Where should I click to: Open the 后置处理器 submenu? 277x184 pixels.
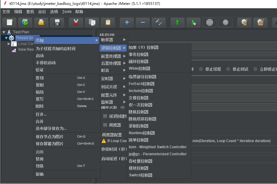click(113, 63)
